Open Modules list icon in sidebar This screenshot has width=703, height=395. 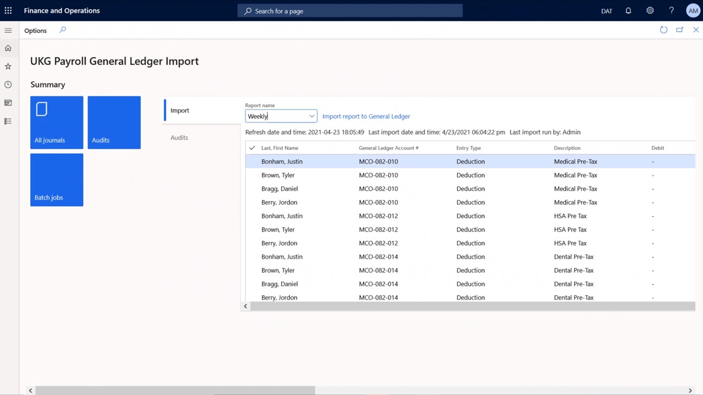8,121
